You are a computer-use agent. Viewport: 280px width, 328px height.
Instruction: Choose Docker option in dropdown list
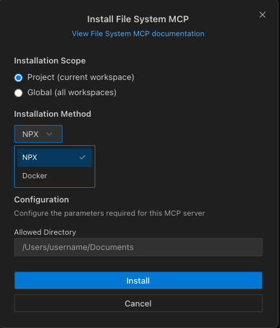(55, 176)
